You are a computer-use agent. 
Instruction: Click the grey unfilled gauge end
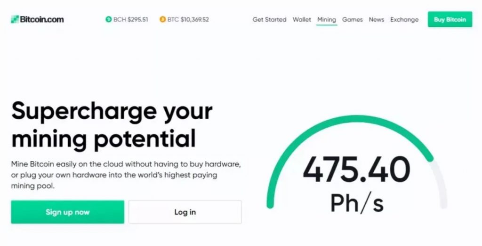(x=440, y=184)
